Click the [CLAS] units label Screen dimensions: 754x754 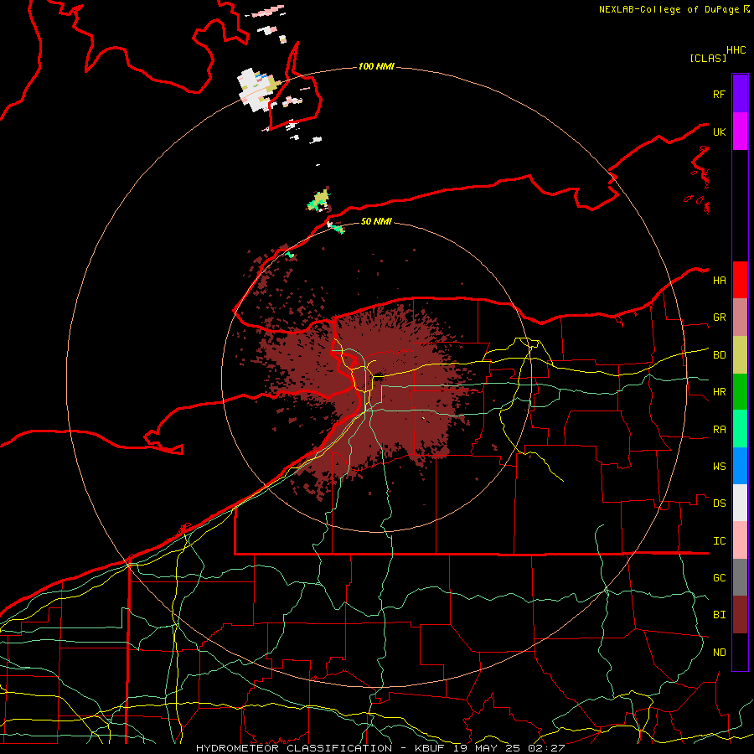(708, 58)
